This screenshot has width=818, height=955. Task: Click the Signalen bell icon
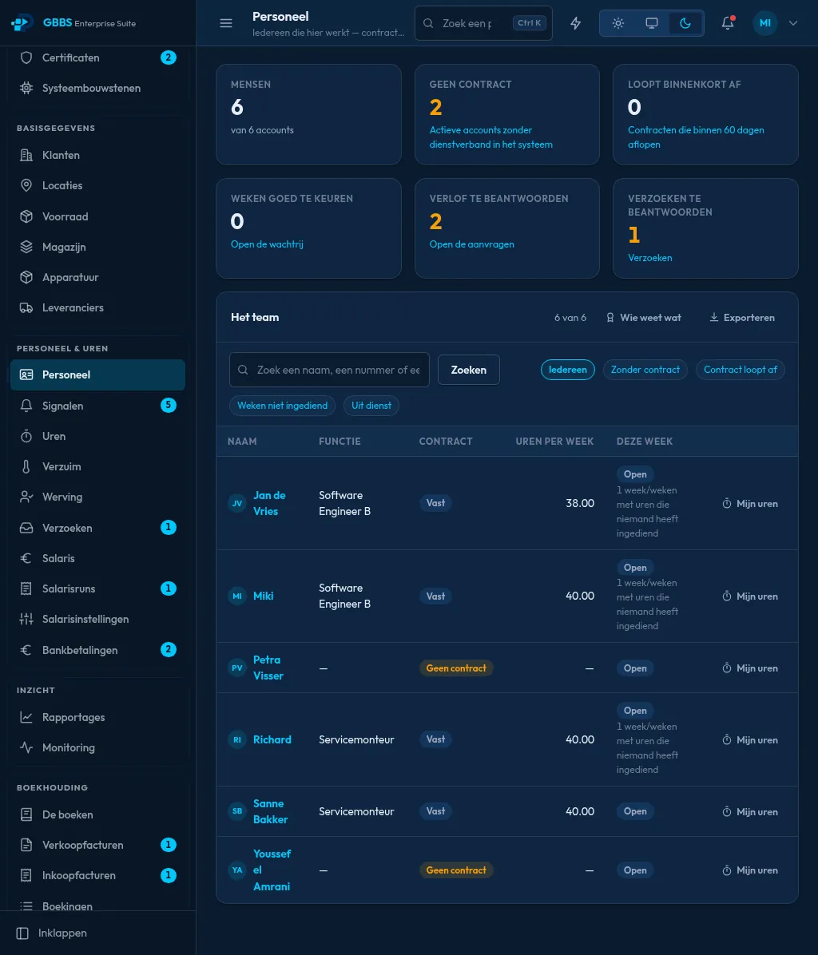pos(26,406)
